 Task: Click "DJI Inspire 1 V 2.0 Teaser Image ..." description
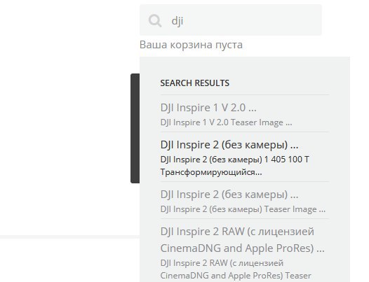click(x=226, y=122)
